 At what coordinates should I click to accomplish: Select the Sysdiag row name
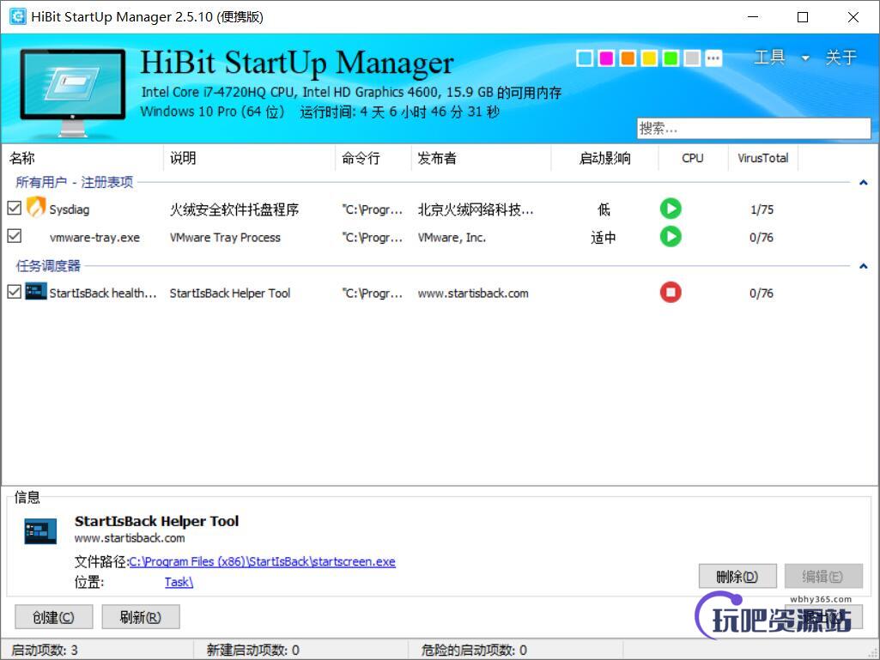[x=69, y=210]
